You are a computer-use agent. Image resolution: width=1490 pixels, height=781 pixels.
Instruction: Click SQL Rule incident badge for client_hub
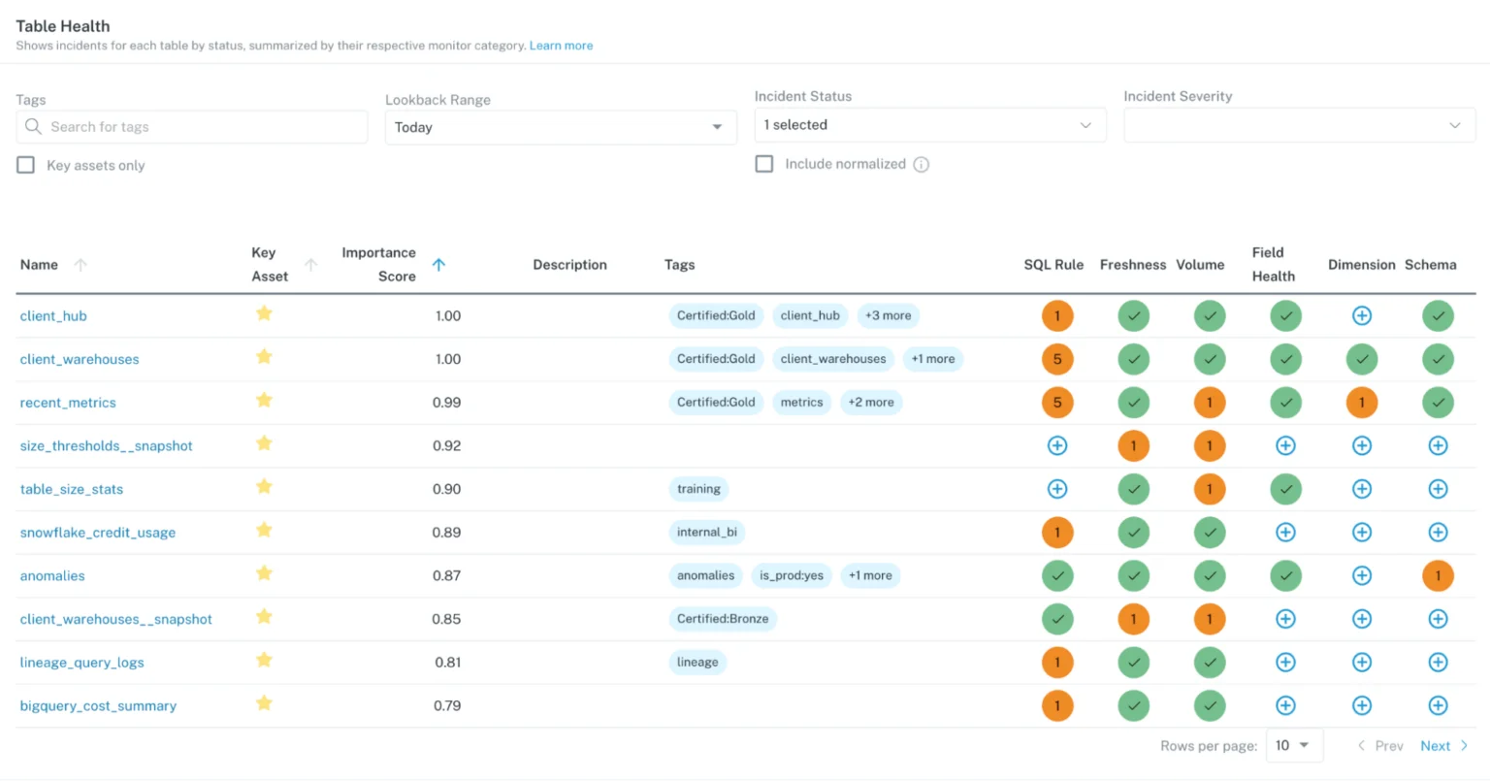point(1057,315)
